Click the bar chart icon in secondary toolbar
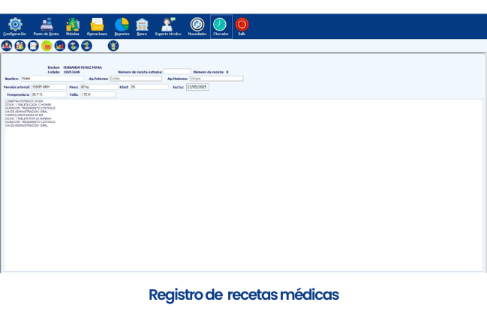The width and height of the screenshot is (487, 320). click(60, 46)
